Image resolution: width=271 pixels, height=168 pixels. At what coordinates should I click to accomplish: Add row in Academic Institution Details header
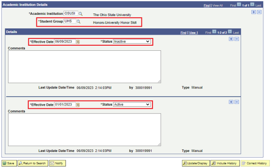pos(254,12)
